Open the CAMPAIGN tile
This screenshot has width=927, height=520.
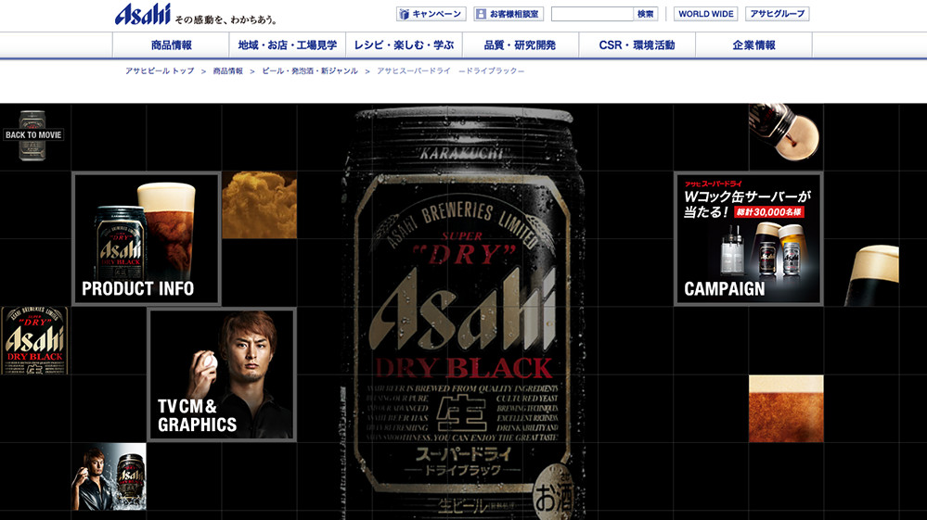749,238
